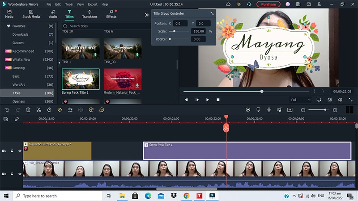Delete selected clip with trash icon
The width and height of the screenshot is (358, 201).
(28, 110)
